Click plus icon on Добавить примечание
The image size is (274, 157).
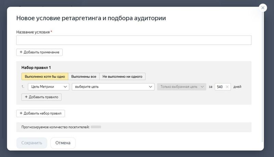click(21, 52)
